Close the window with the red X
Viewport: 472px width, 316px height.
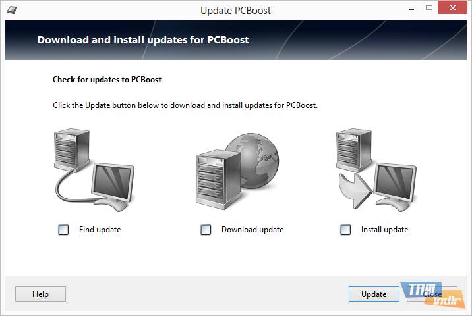point(454,9)
